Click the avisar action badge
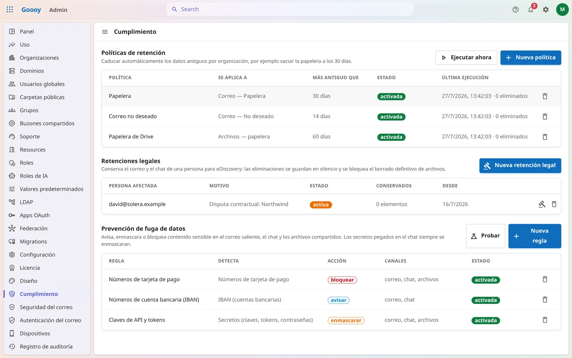Viewport: 572px width, 358px height. click(338, 300)
